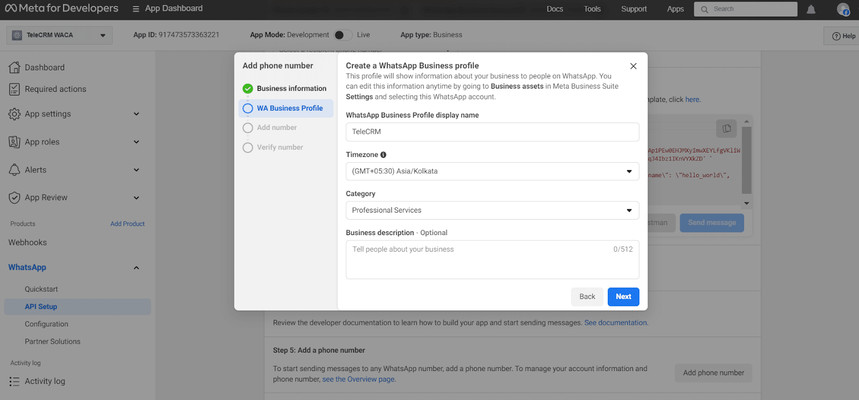859x400 pixels.
Task: Focus the display name field with TeleCRM
Action: point(492,132)
